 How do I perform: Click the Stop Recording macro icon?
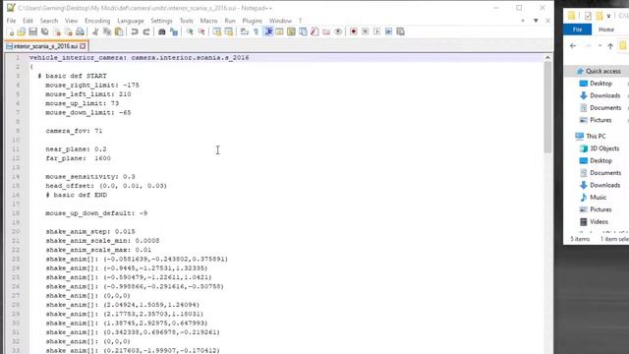[365, 31]
